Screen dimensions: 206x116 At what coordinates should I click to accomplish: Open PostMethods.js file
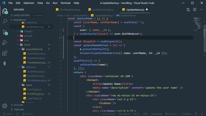36,58
